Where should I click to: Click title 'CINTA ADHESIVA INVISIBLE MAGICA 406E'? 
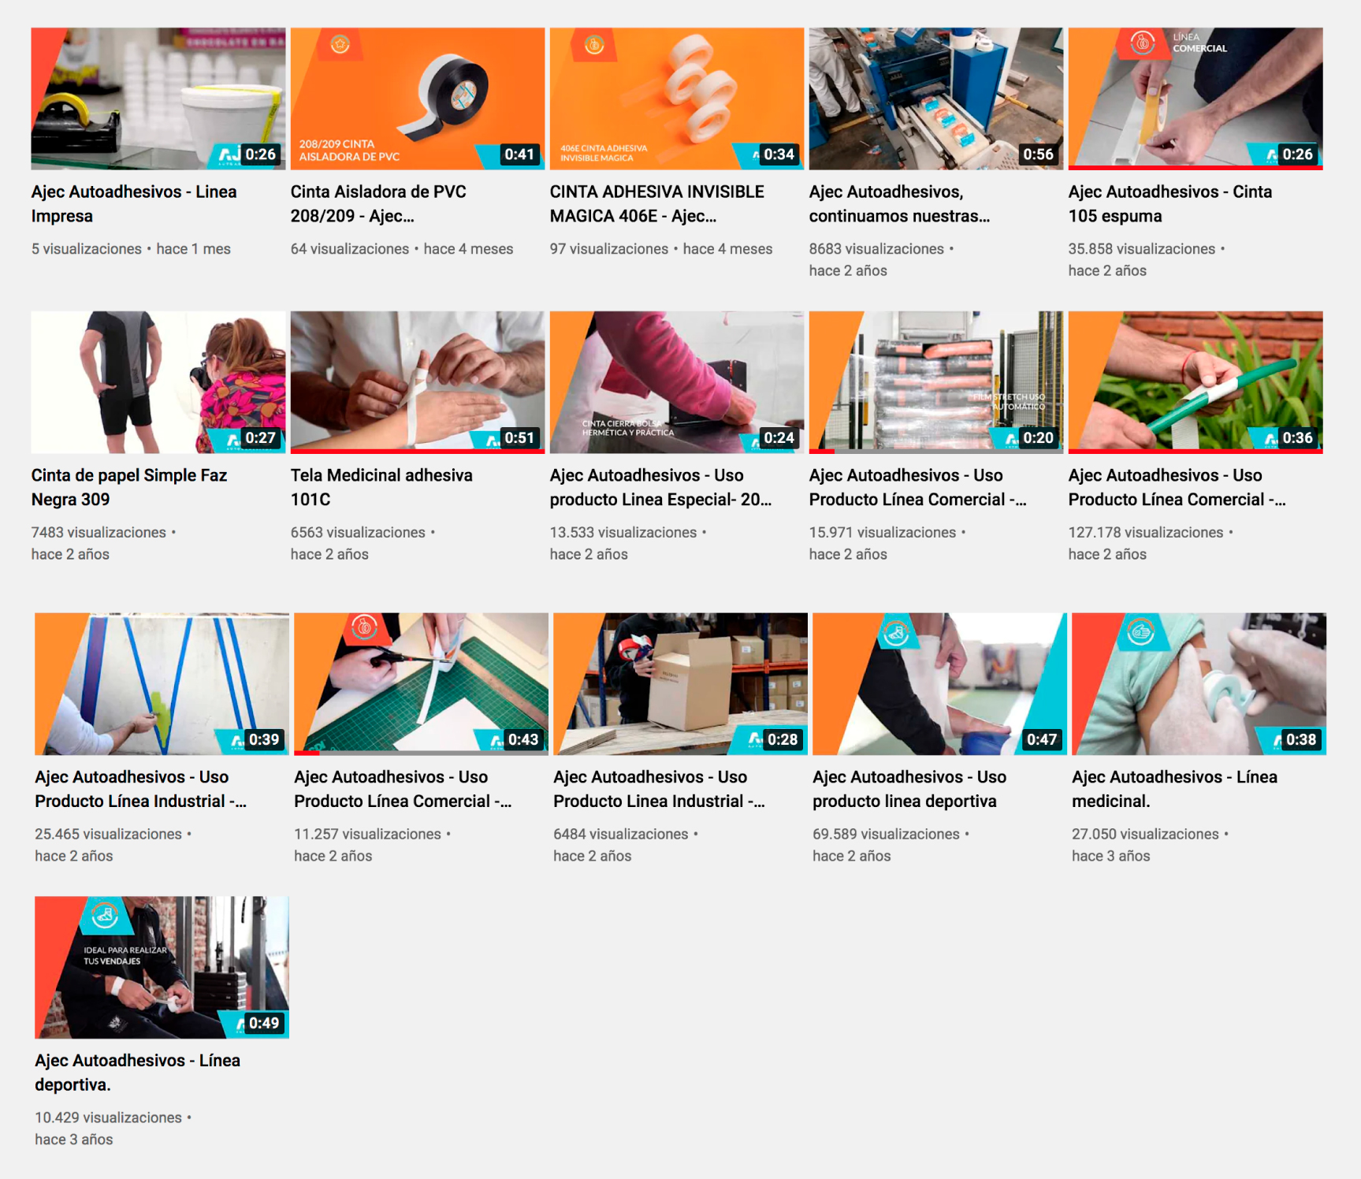pyautogui.click(x=657, y=204)
